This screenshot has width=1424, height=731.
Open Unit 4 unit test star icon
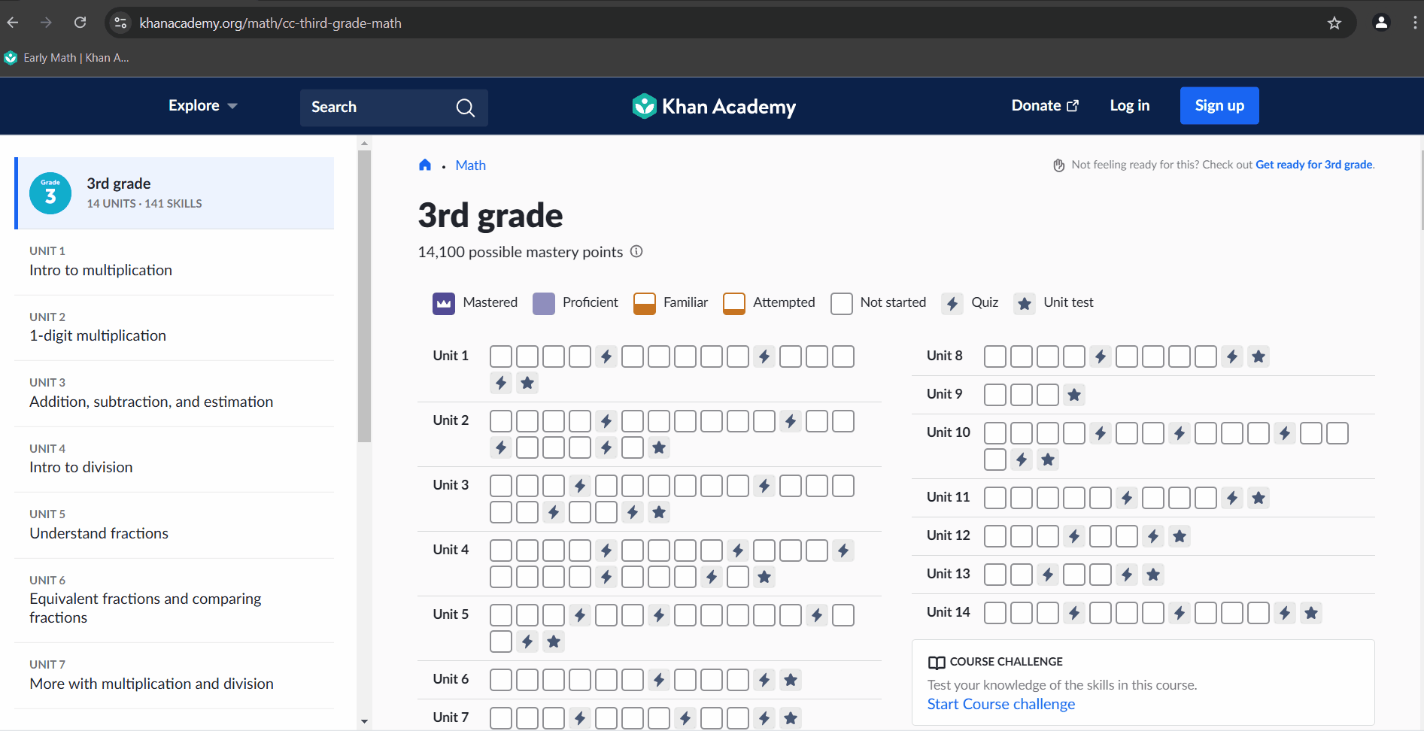[x=764, y=577]
